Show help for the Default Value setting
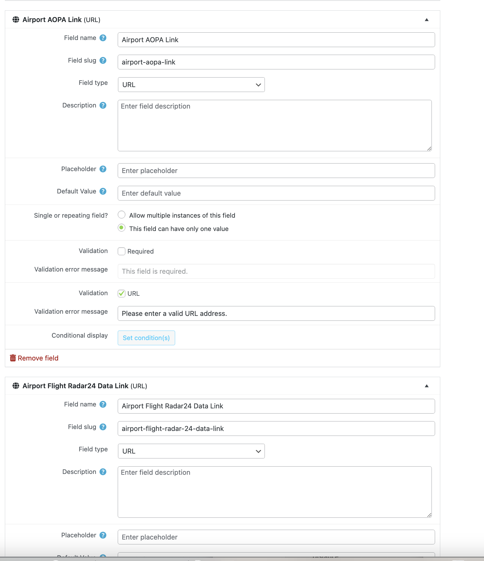Image resolution: width=484 pixels, height=561 pixels. point(103,191)
